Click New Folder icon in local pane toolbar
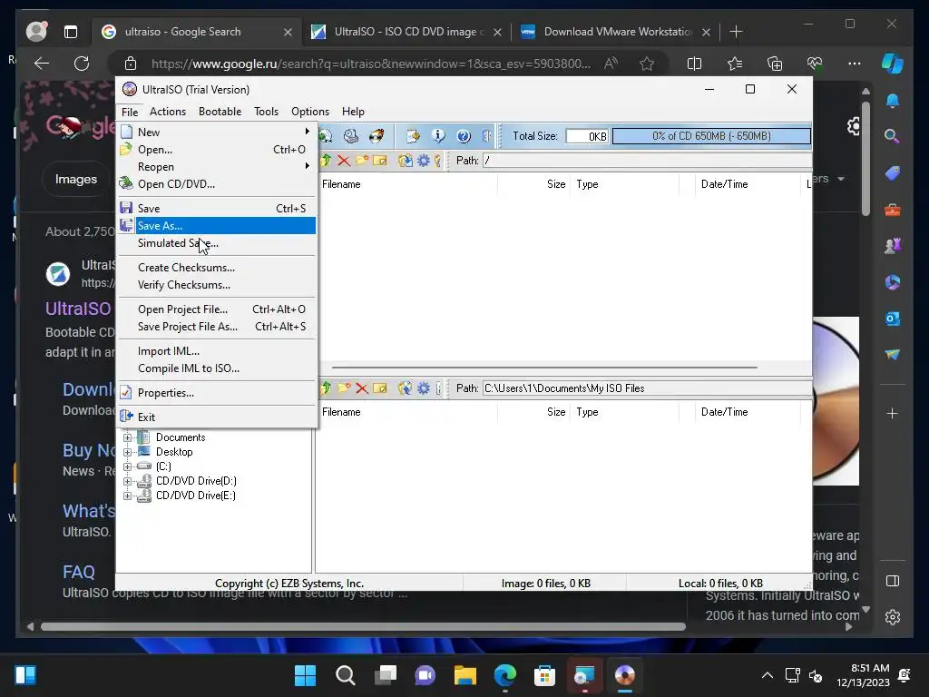 (x=344, y=388)
